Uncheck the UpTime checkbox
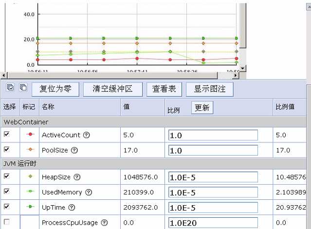Image resolution: width=311 pixels, height=229 pixels. [x=6, y=207]
